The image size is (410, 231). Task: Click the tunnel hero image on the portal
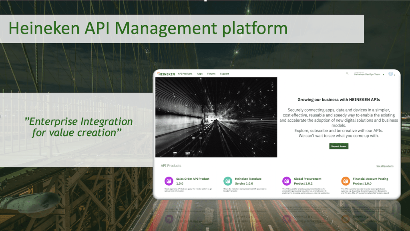coord(216,117)
